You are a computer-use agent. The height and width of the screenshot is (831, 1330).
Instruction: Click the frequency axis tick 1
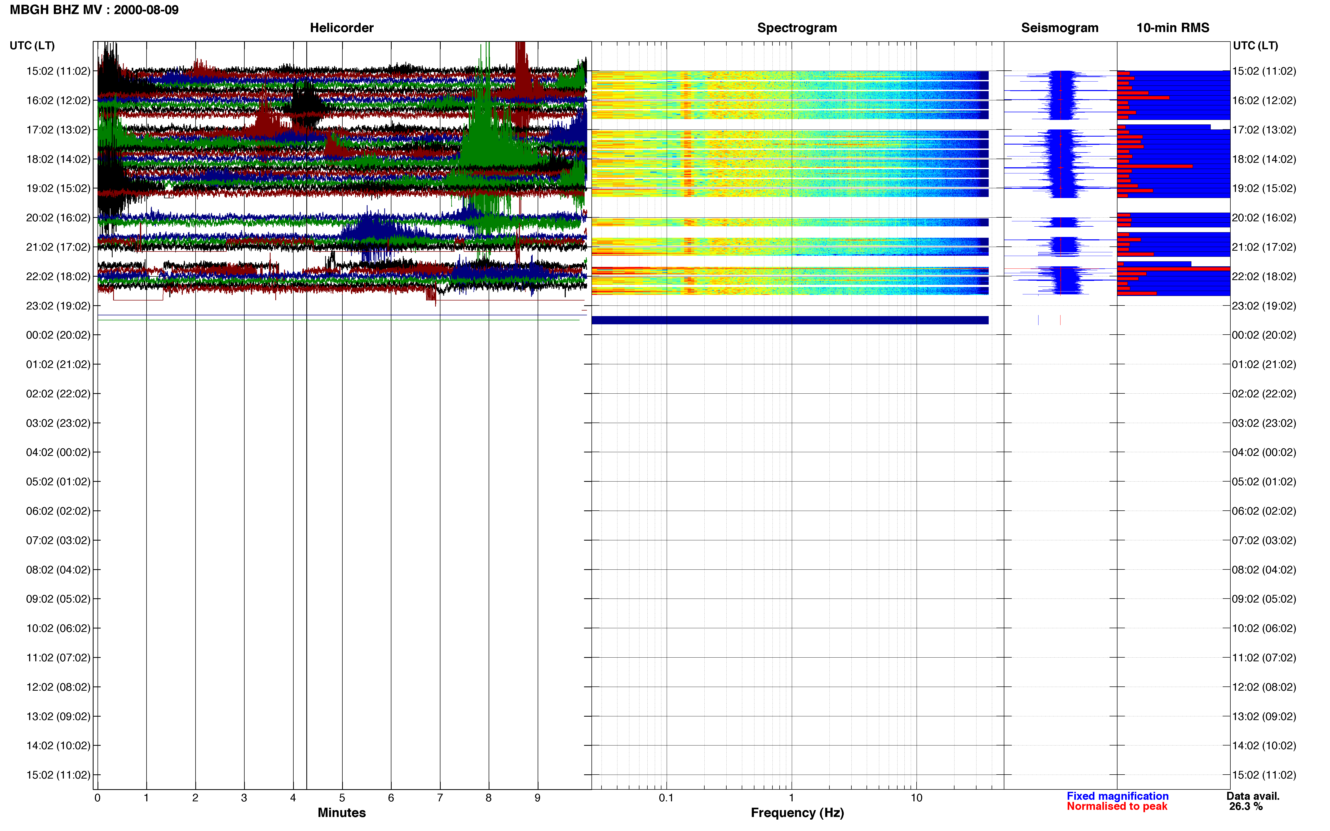point(792,797)
